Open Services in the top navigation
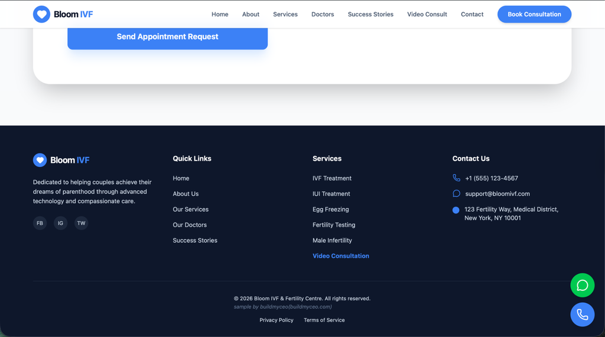 [285, 14]
